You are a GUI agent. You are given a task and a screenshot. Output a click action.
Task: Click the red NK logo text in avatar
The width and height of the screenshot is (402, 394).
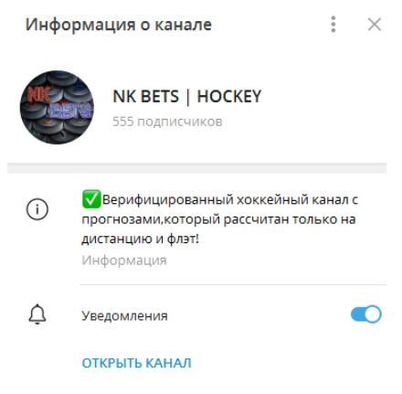click(39, 94)
